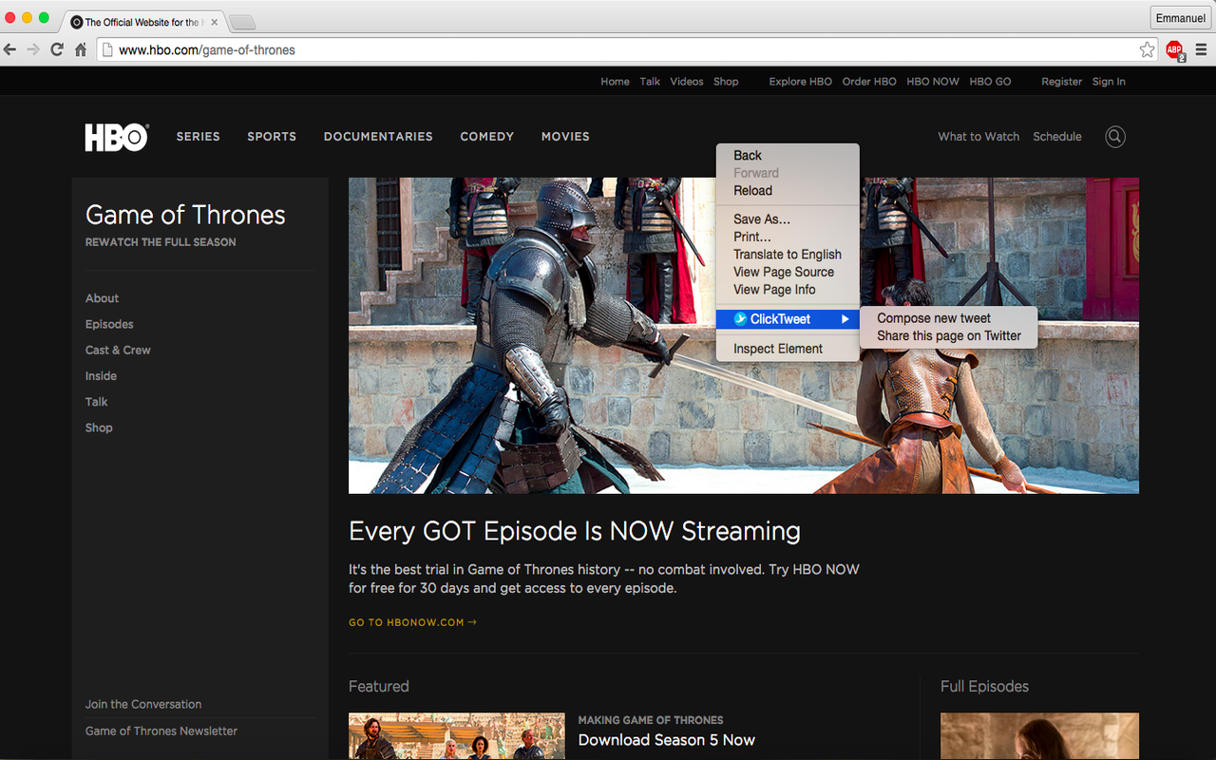1216x760 pixels.
Task: Open the Adblock Plus extension icon
Action: [1175, 49]
